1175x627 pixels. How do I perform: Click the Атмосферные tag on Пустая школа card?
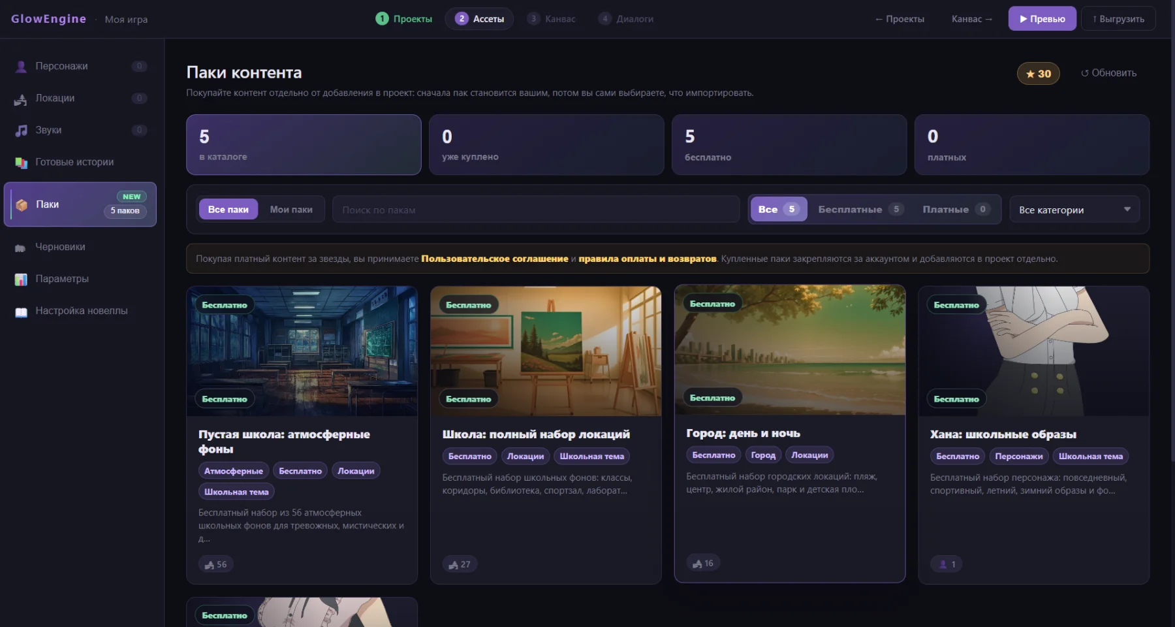coord(234,471)
